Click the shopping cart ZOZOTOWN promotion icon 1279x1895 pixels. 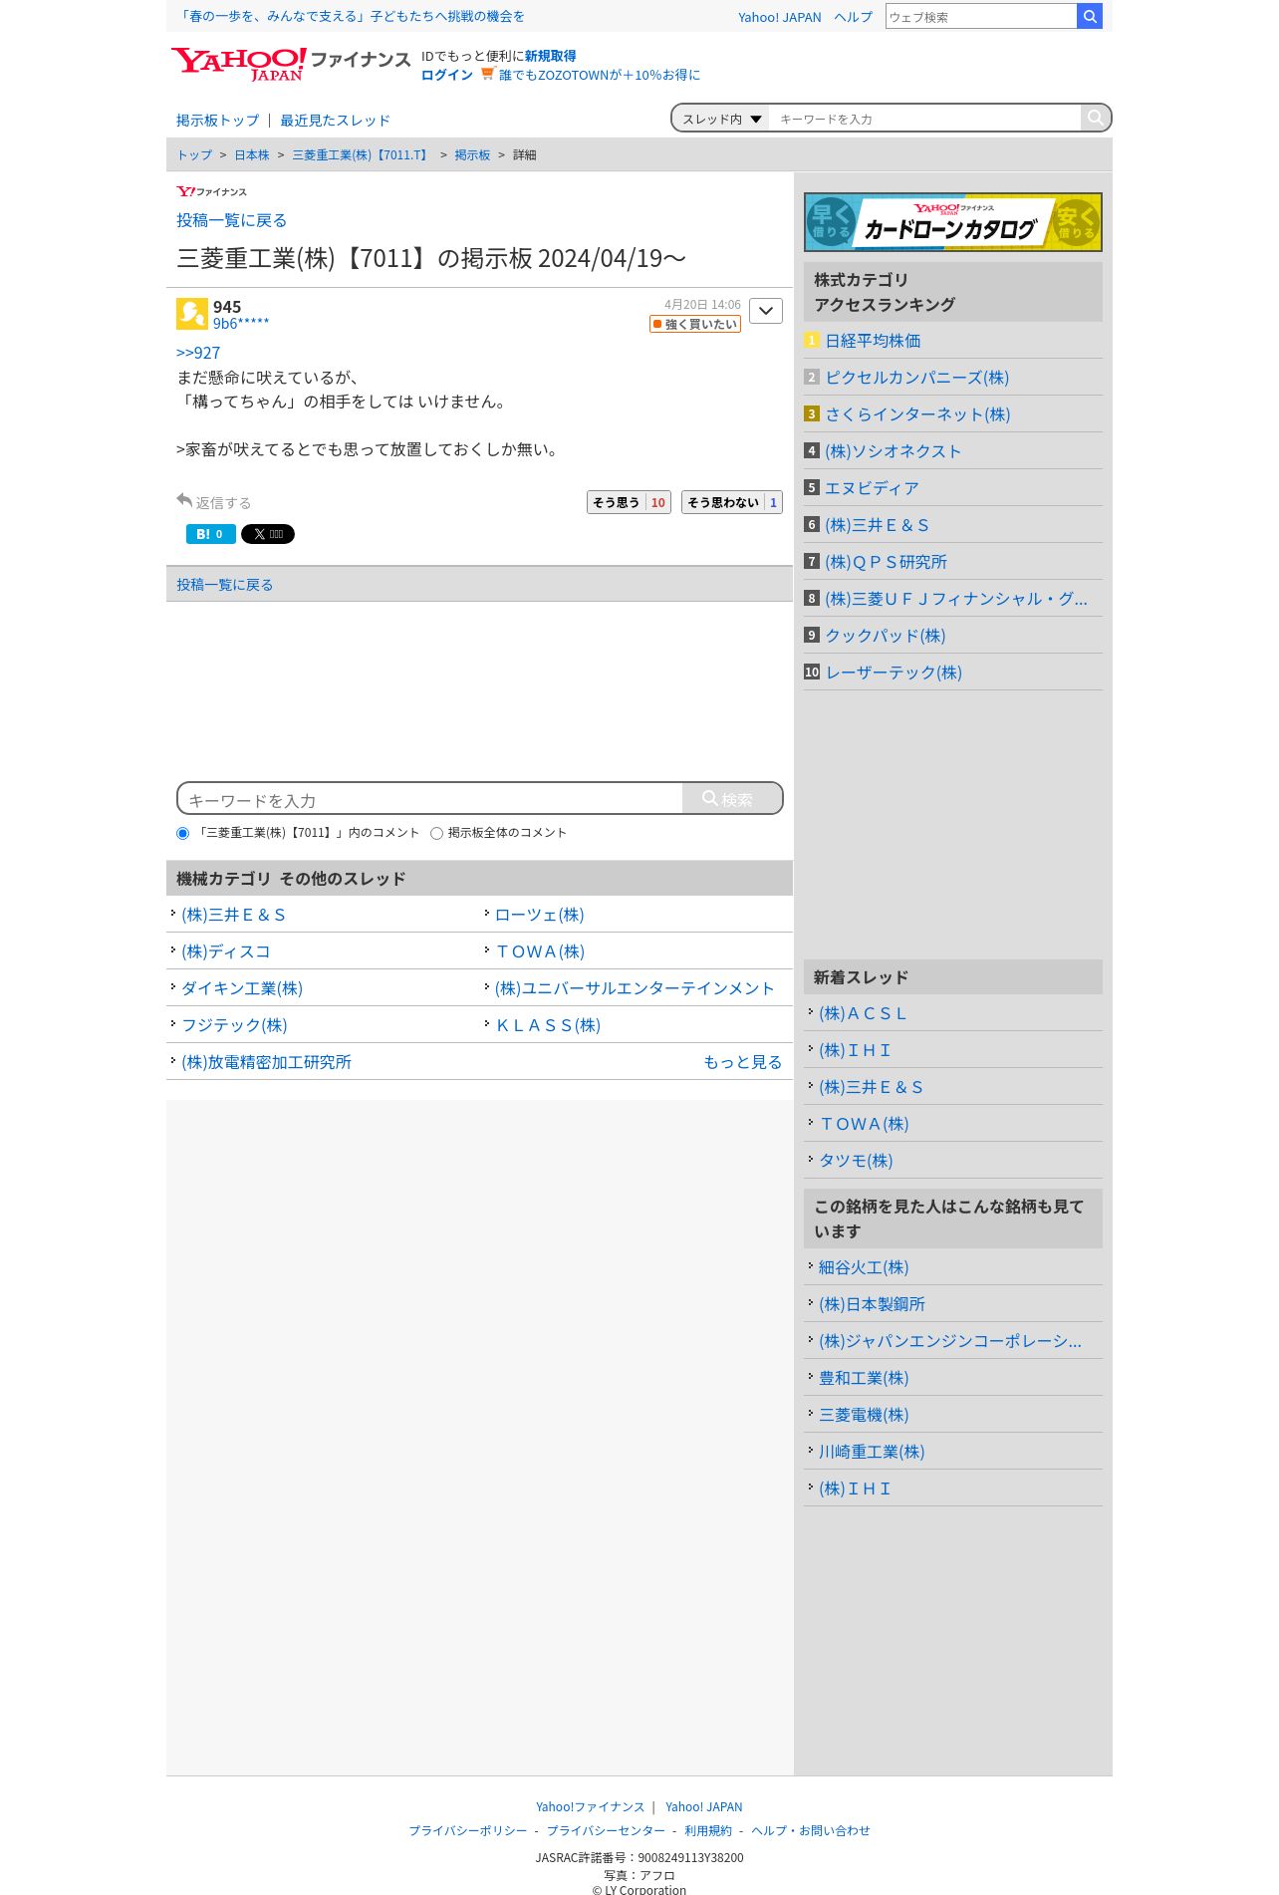click(x=487, y=74)
